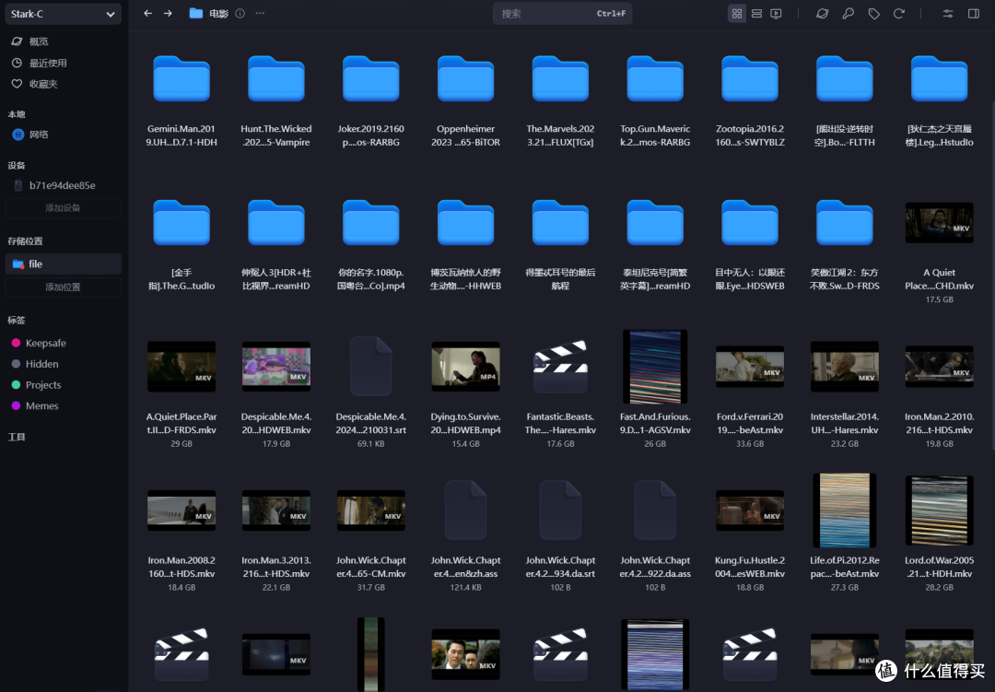995x692 pixels.
Task: Select the Despicable.Me.4 .srt subtitle file
Action: click(x=371, y=367)
